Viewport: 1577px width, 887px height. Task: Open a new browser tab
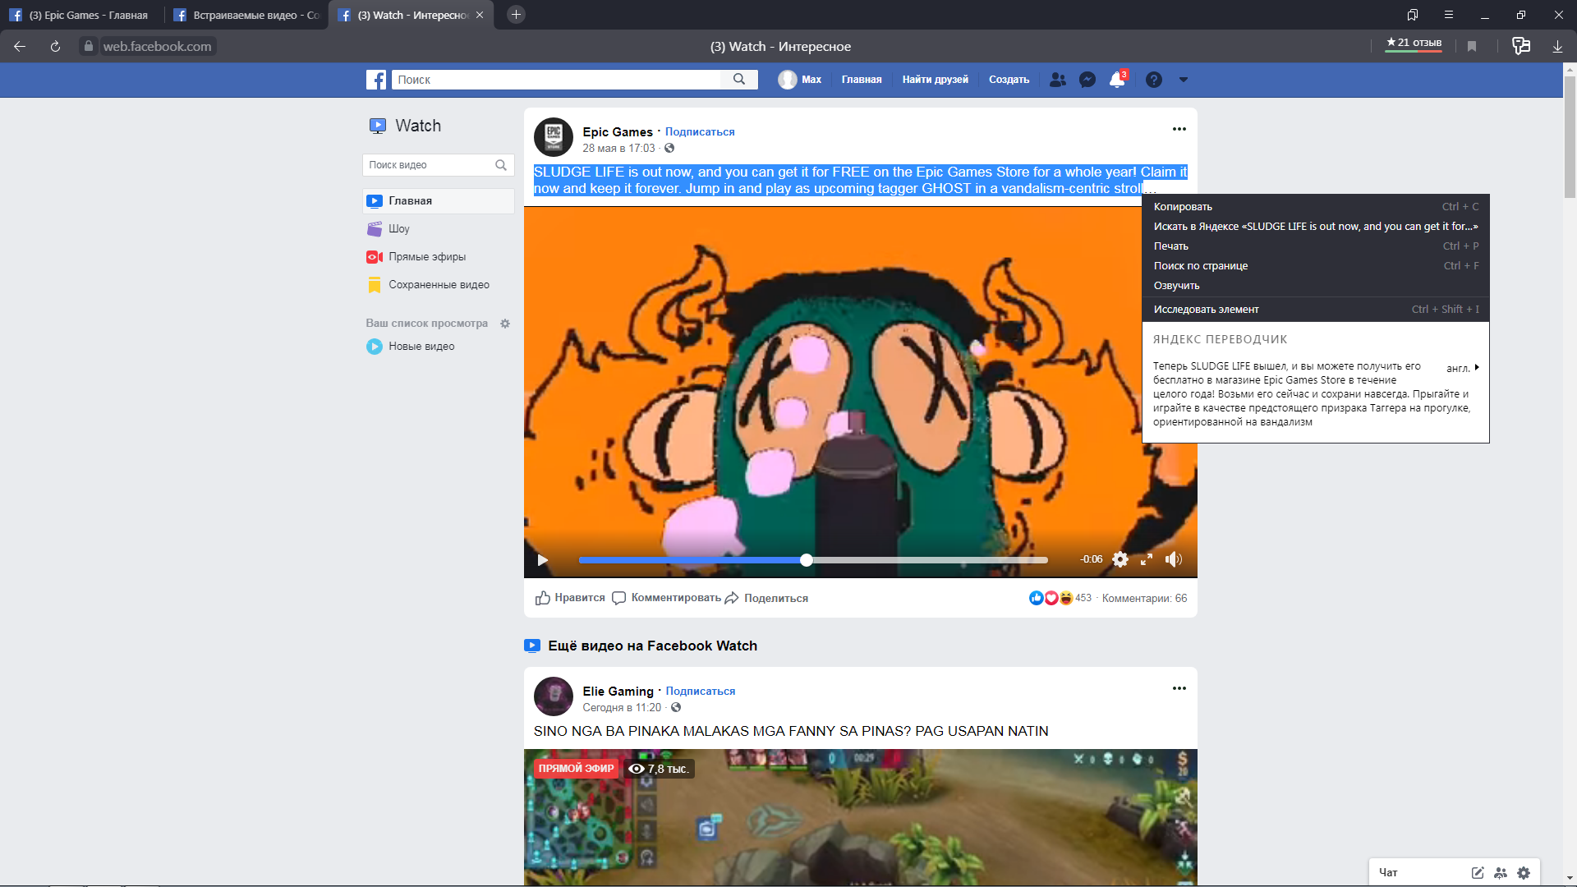[x=516, y=15]
